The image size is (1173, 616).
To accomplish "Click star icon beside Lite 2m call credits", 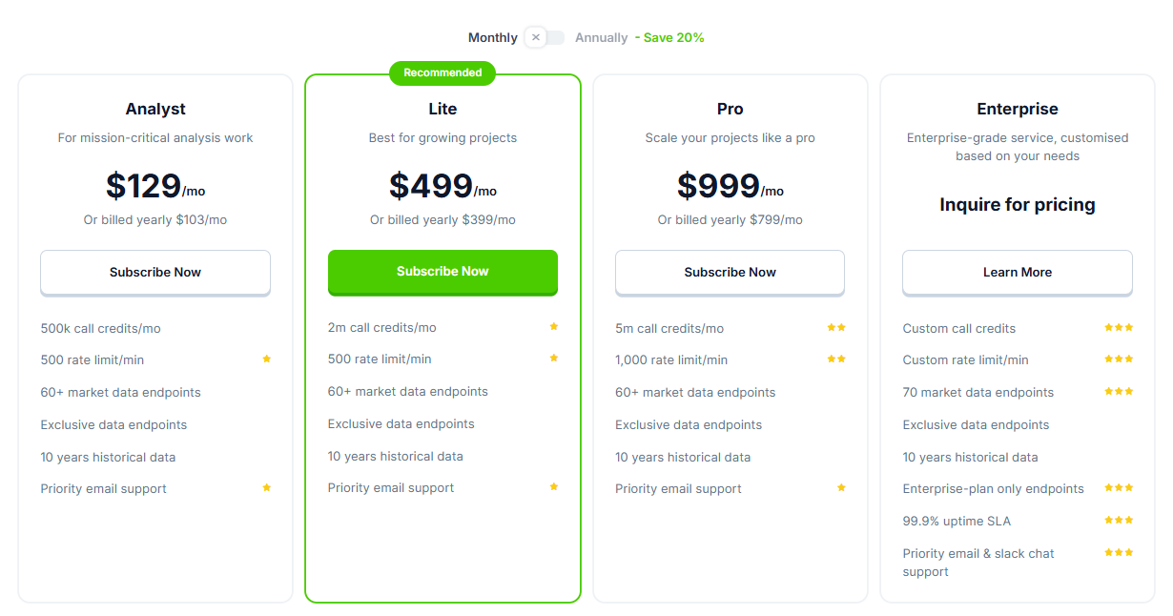I will pos(554,327).
